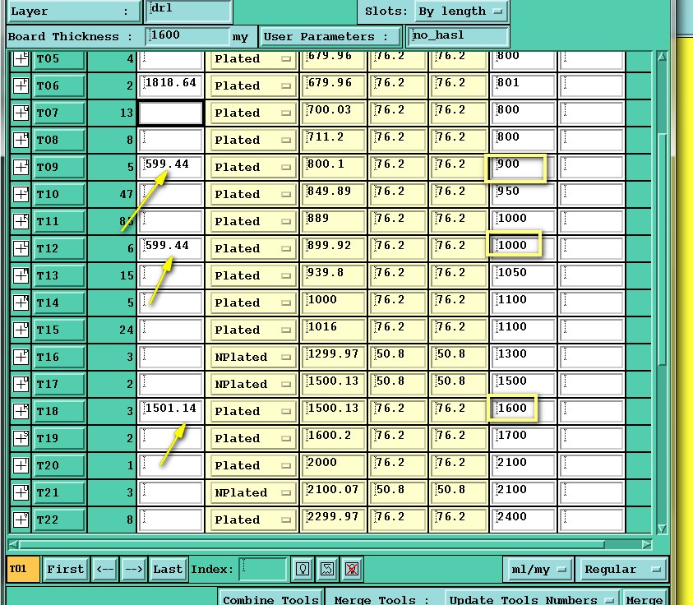
Task: Click the horizontal scrollbar right arrow
Action: (646, 544)
